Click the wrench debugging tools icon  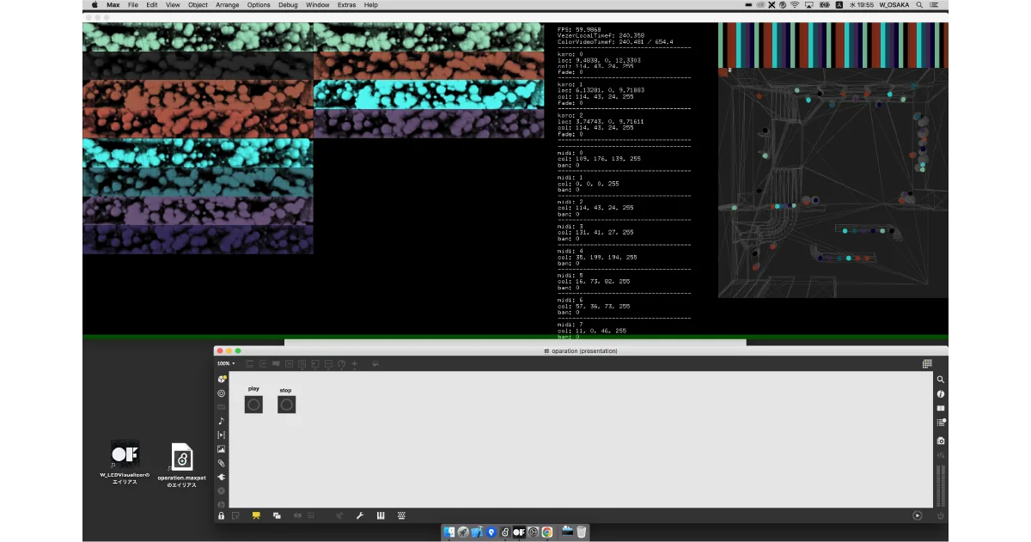coord(360,515)
